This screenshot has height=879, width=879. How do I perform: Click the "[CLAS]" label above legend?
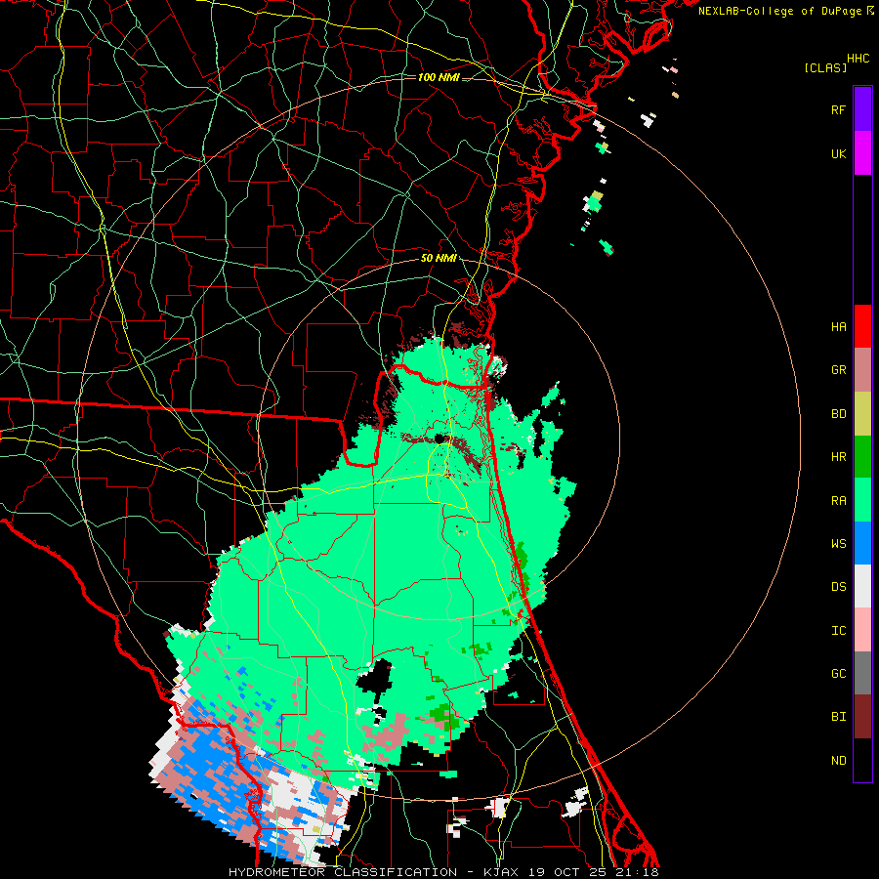(825, 68)
